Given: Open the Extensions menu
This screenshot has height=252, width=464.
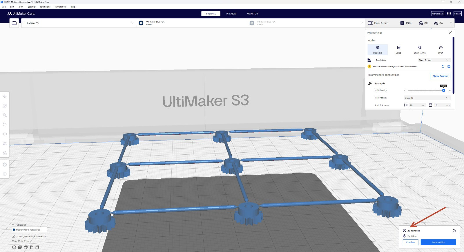Looking at the screenshot, I should coord(45,7).
